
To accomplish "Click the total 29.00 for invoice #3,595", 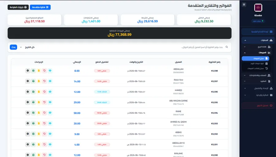I will coord(77,102).
